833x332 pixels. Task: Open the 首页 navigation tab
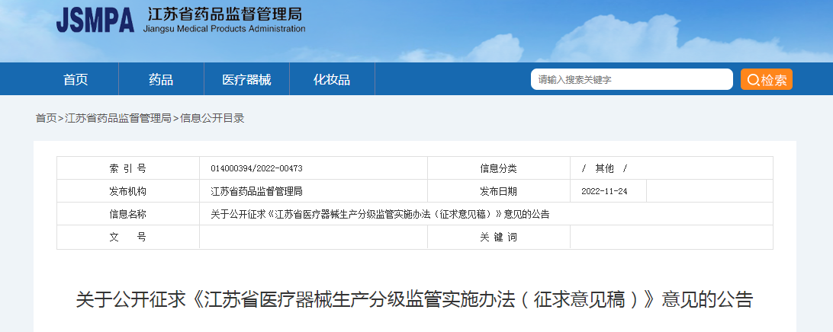pyautogui.click(x=76, y=79)
